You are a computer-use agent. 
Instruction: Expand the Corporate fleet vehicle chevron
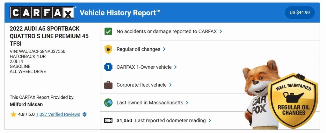pos(170,85)
